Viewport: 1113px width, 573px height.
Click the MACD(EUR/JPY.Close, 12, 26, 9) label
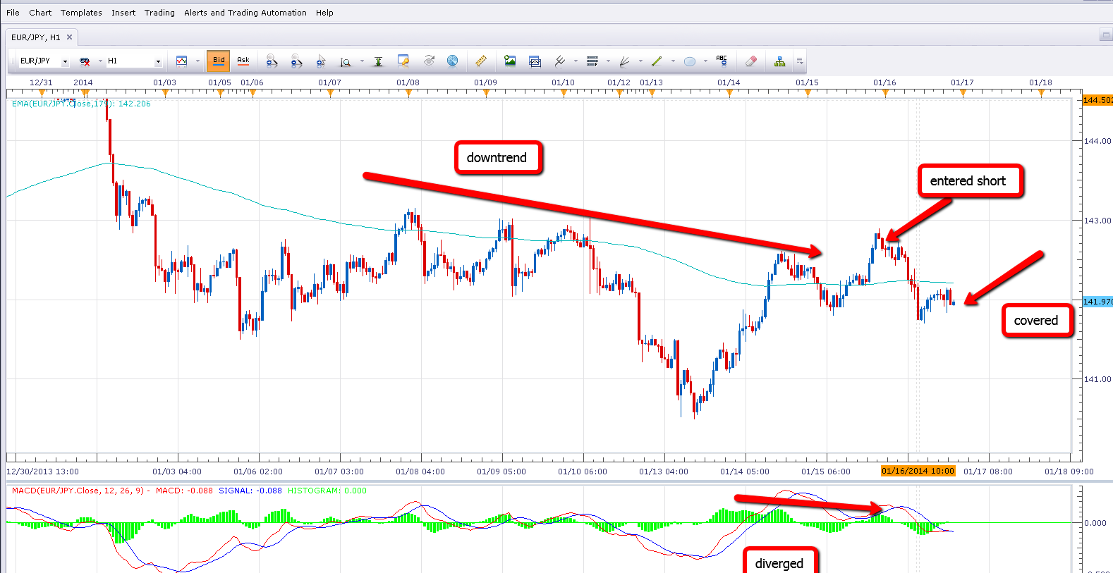coord(78,491)
